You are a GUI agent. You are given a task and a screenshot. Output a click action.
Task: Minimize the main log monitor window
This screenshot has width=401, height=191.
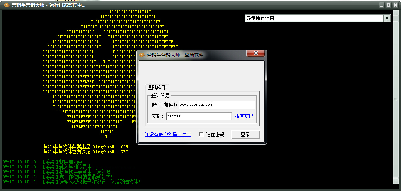[382, 5]
